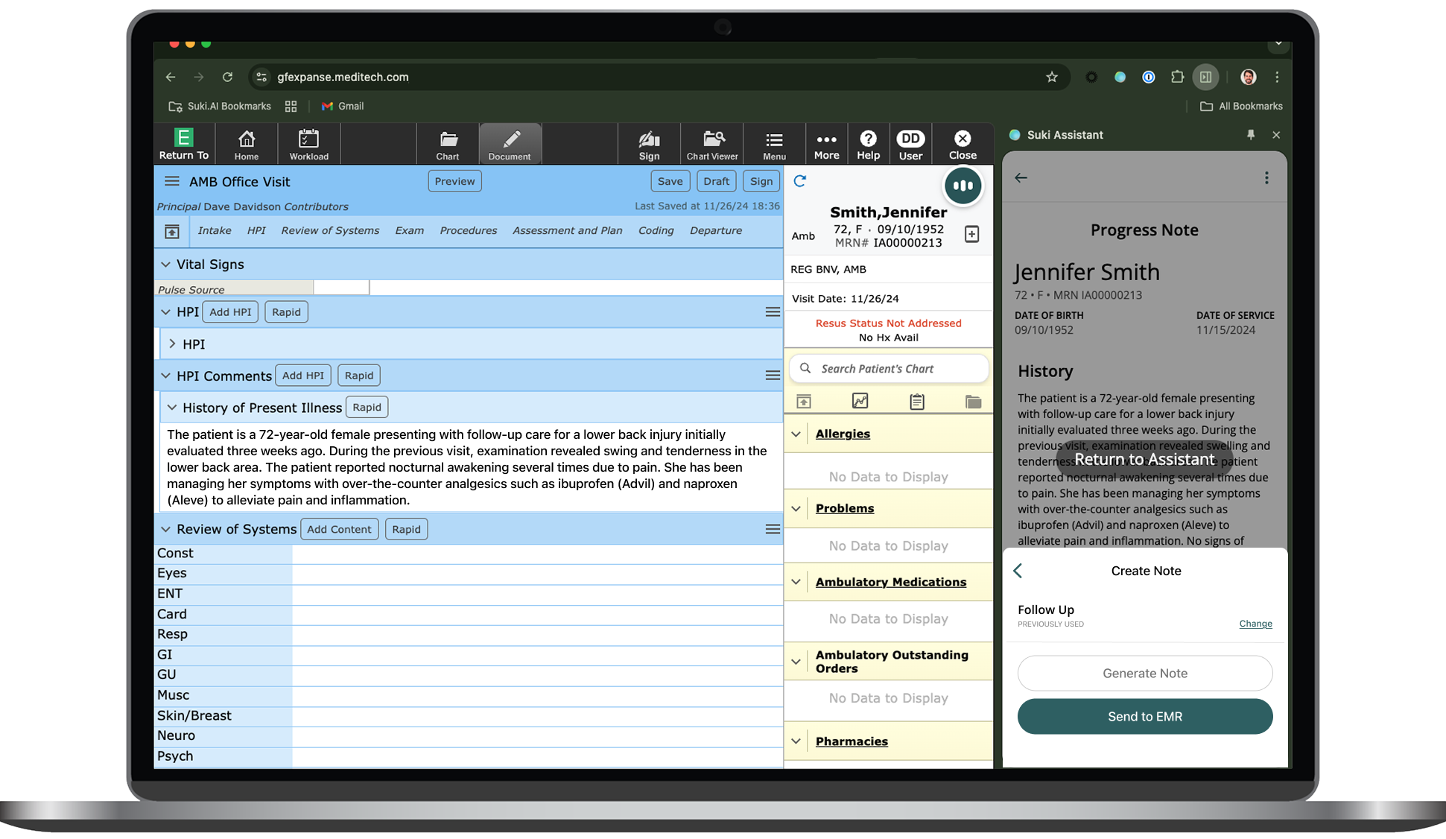Screen dimensions: 1446x839
Task: Go to the Departure tab
Action: point(715,231)
